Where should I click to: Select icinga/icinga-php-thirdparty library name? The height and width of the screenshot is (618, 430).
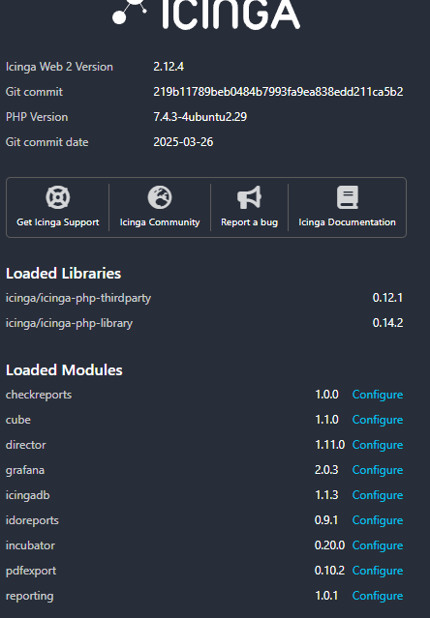click(78, 298)
